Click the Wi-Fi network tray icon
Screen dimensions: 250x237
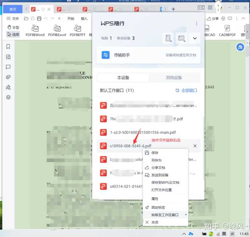[218, 234]
